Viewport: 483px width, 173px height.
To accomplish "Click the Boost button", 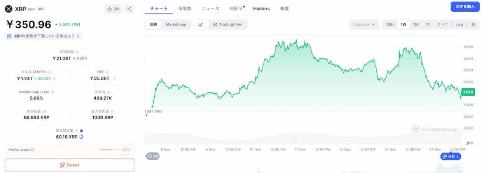I will pos(70,165).
